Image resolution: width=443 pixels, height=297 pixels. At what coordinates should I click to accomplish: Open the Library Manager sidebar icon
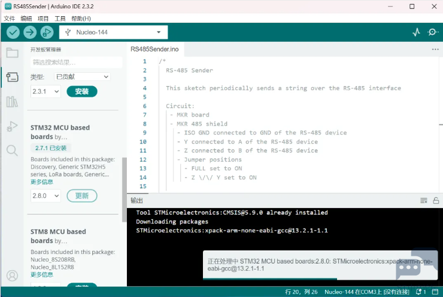12,102
